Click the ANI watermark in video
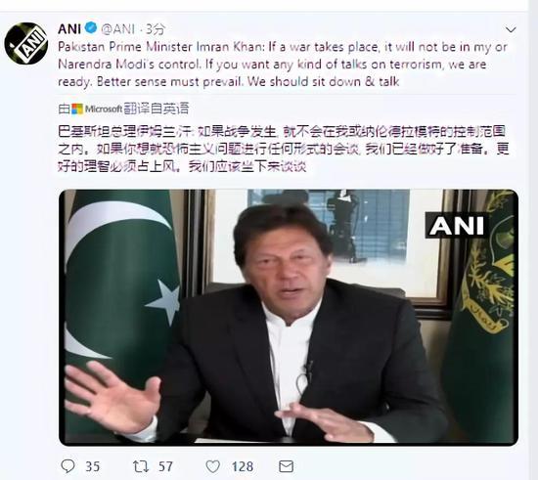 [x=457, y=226]
